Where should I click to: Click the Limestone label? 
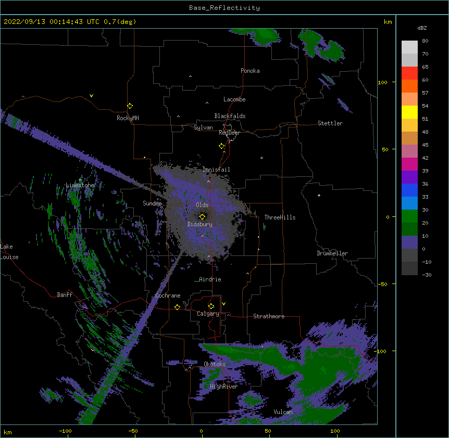tap(80, 185)
